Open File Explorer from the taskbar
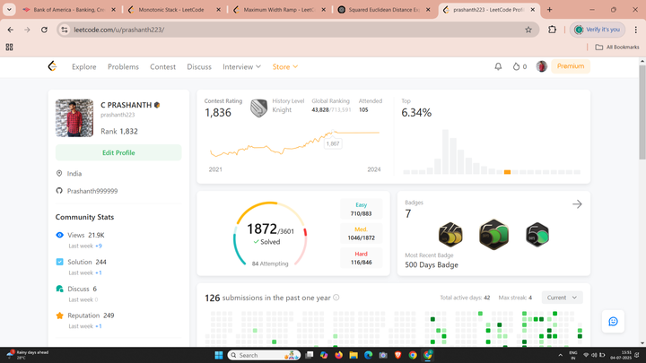This screenshot has height=363, width=646. (x=354, y=355)
